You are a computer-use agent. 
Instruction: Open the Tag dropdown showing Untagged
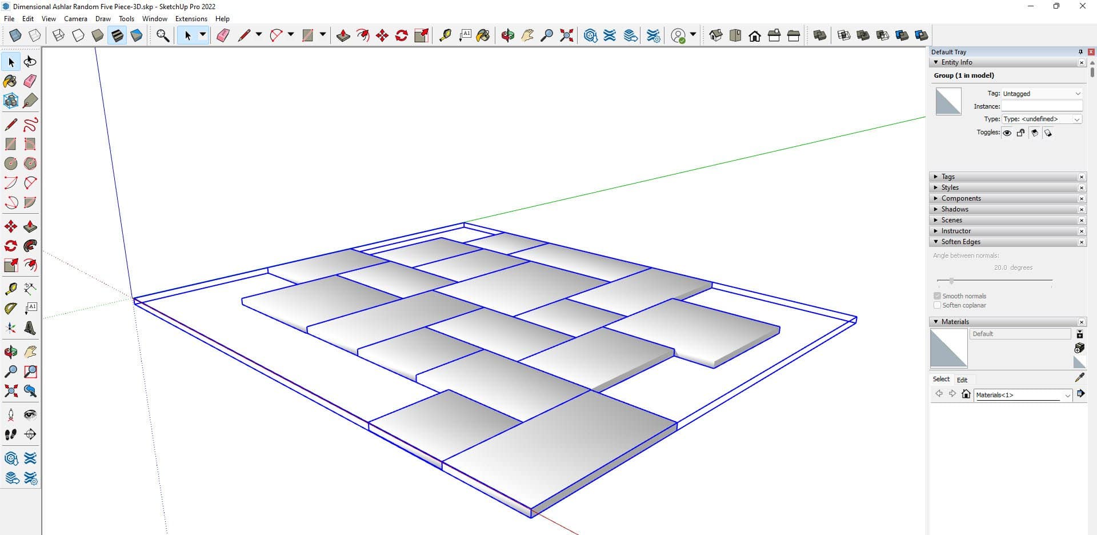[1042, 94]
